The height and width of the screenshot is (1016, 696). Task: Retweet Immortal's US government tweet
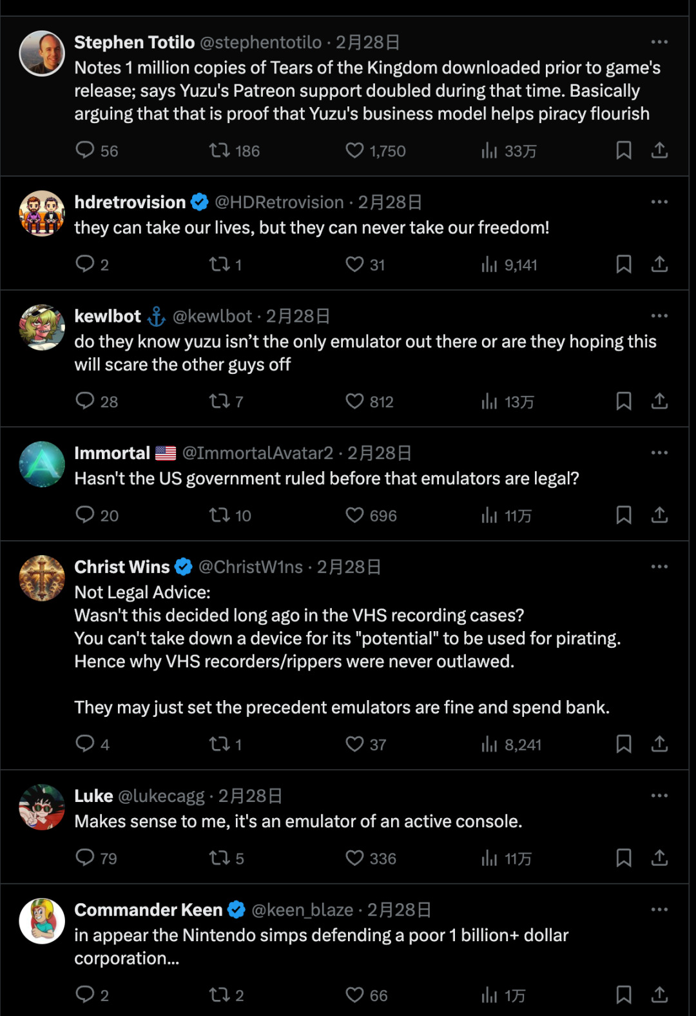click(219, 515)
